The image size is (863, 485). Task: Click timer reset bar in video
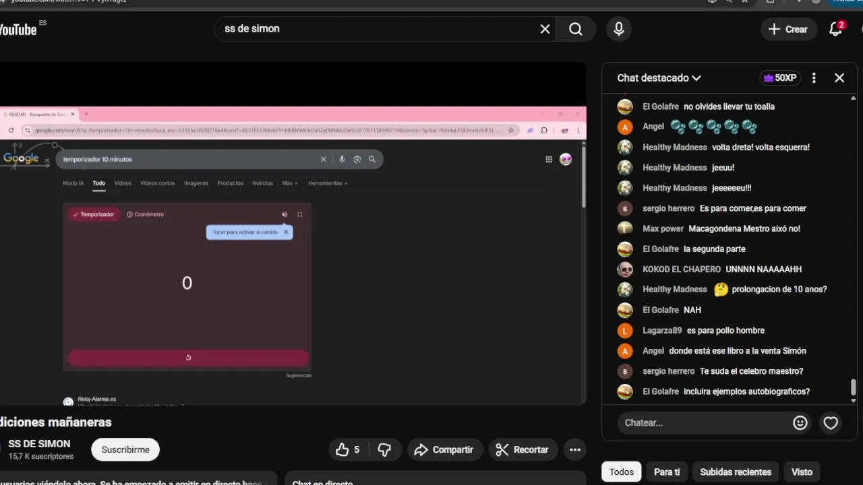pos(188,358)
